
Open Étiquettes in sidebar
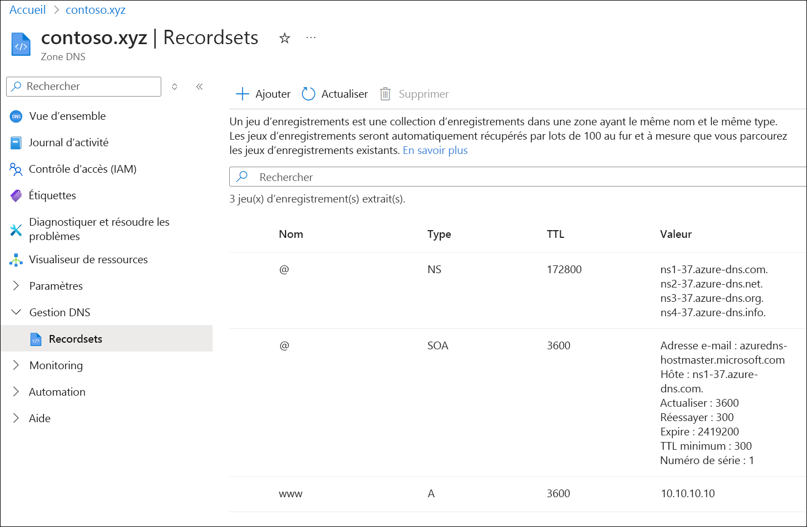[x=52, y=195]
